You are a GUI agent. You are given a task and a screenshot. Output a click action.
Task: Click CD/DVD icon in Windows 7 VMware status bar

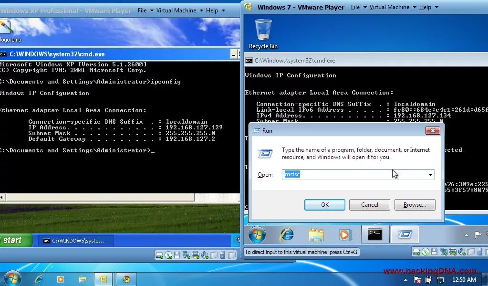pos(426,252)
